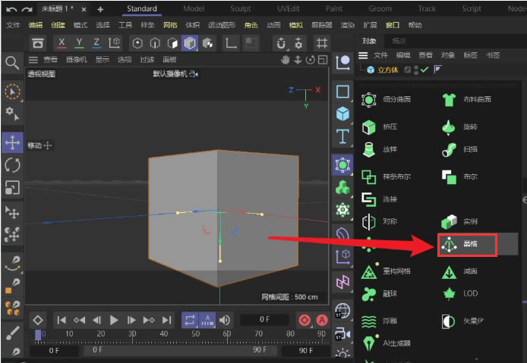Add a 布料曲面 cloth surface generator
Image resolution: width=527 pixels, height=363 pixels.
coord(467,99)
